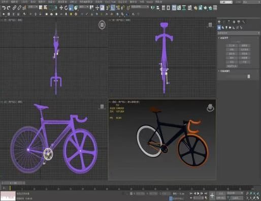This screenshot has width=261, height=201.
Task: Click the large Set Key plus button
Action: pyautogui.click(x=212, y=195)
